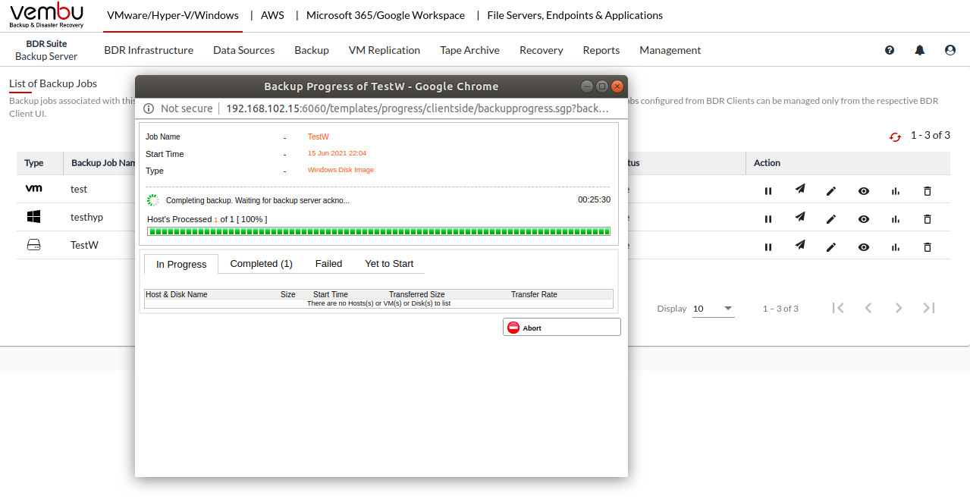Pause the test backup job
Viewport: 970px width, 499px height.
768,191
